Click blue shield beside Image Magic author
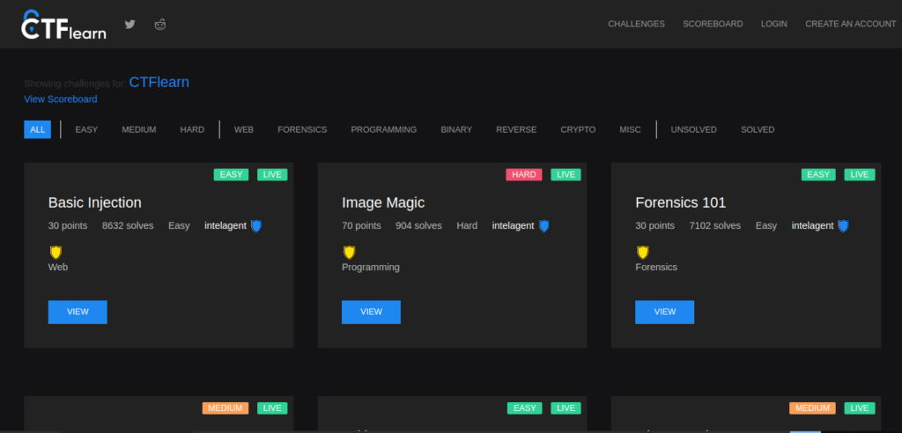This screenshot has height=433, width=902. point(543,226)
